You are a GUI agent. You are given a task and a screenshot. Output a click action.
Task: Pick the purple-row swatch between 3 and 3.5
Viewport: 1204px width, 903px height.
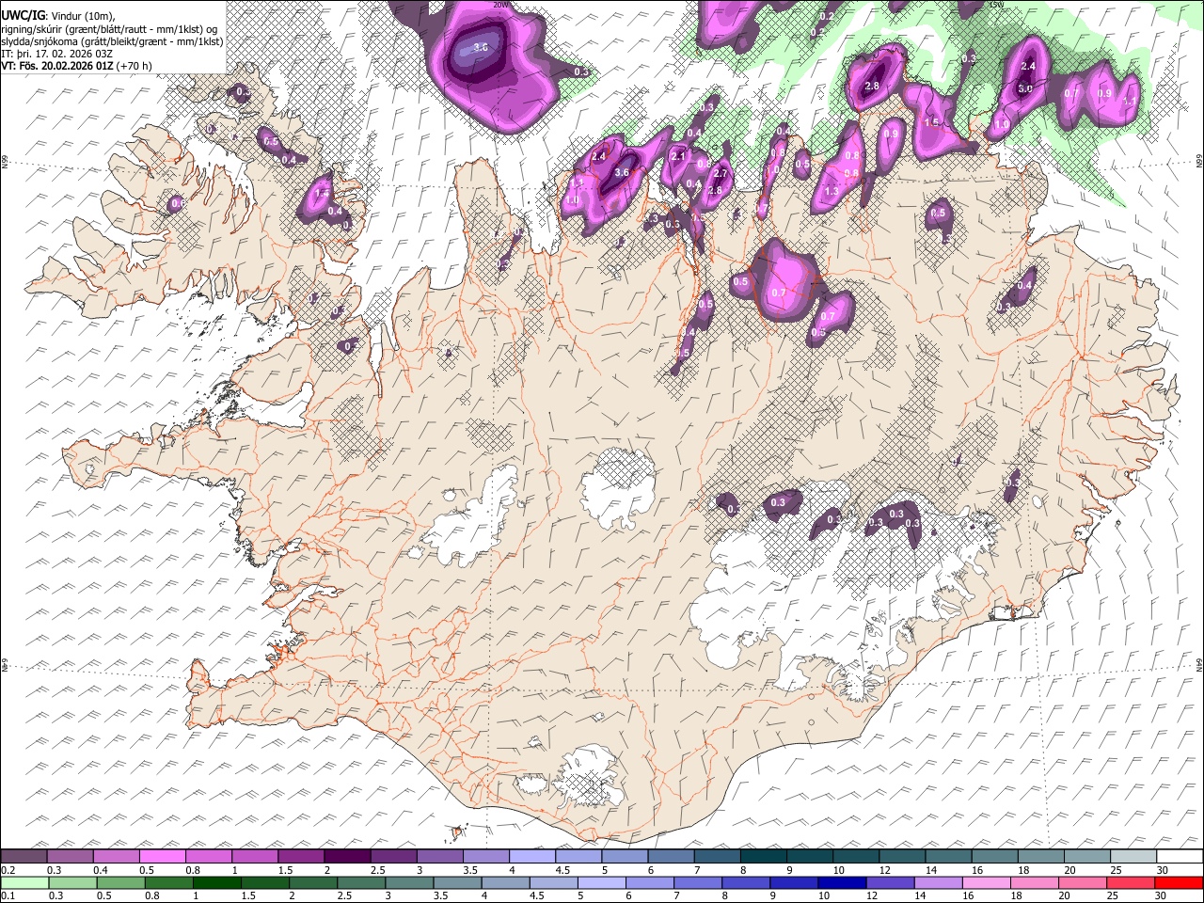pyautogui.click(x=439, y=856)
